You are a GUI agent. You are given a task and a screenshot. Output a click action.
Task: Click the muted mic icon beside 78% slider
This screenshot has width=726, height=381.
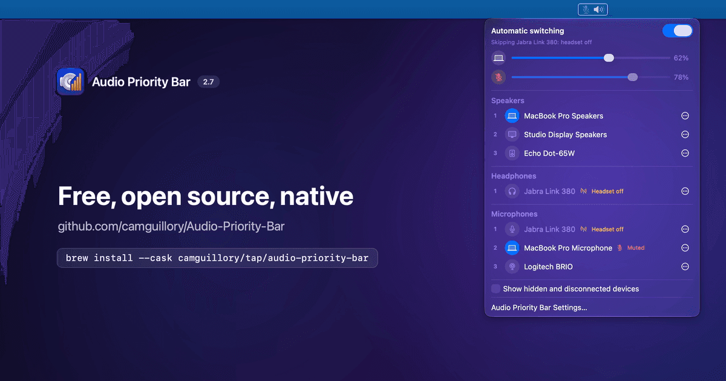(x=499, y=77)
